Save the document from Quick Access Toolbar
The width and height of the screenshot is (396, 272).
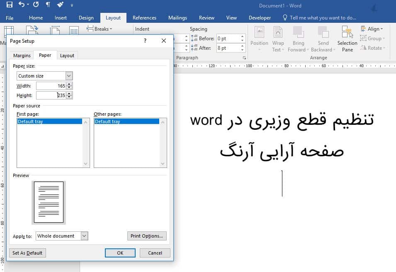coord(9,5)
